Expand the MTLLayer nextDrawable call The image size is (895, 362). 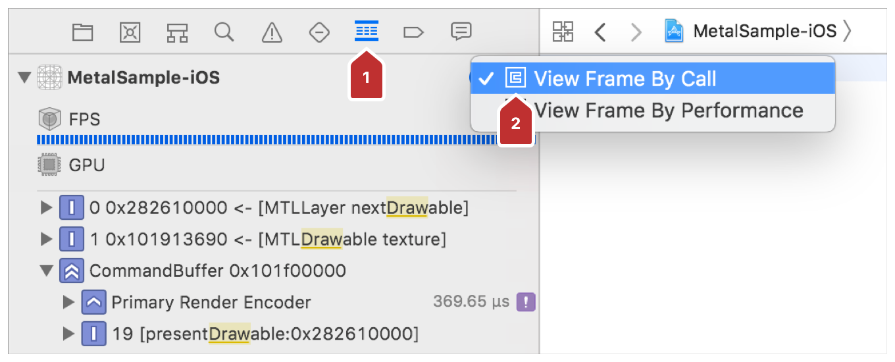(x=46, y=208)
